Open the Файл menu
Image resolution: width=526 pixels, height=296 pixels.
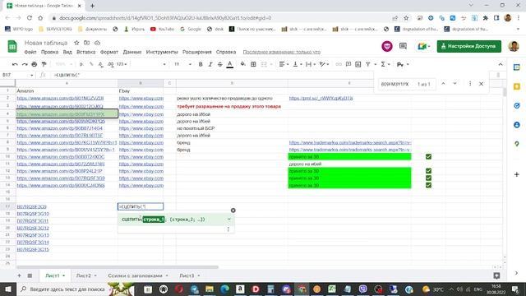click(30, 52)
